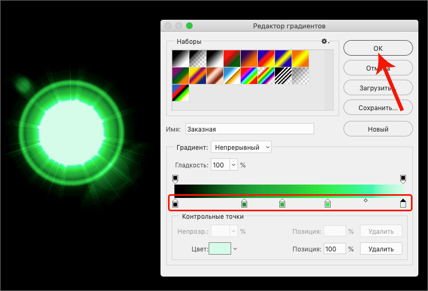
Task: Select the left opacity stop above gradient
Action: 175,179
